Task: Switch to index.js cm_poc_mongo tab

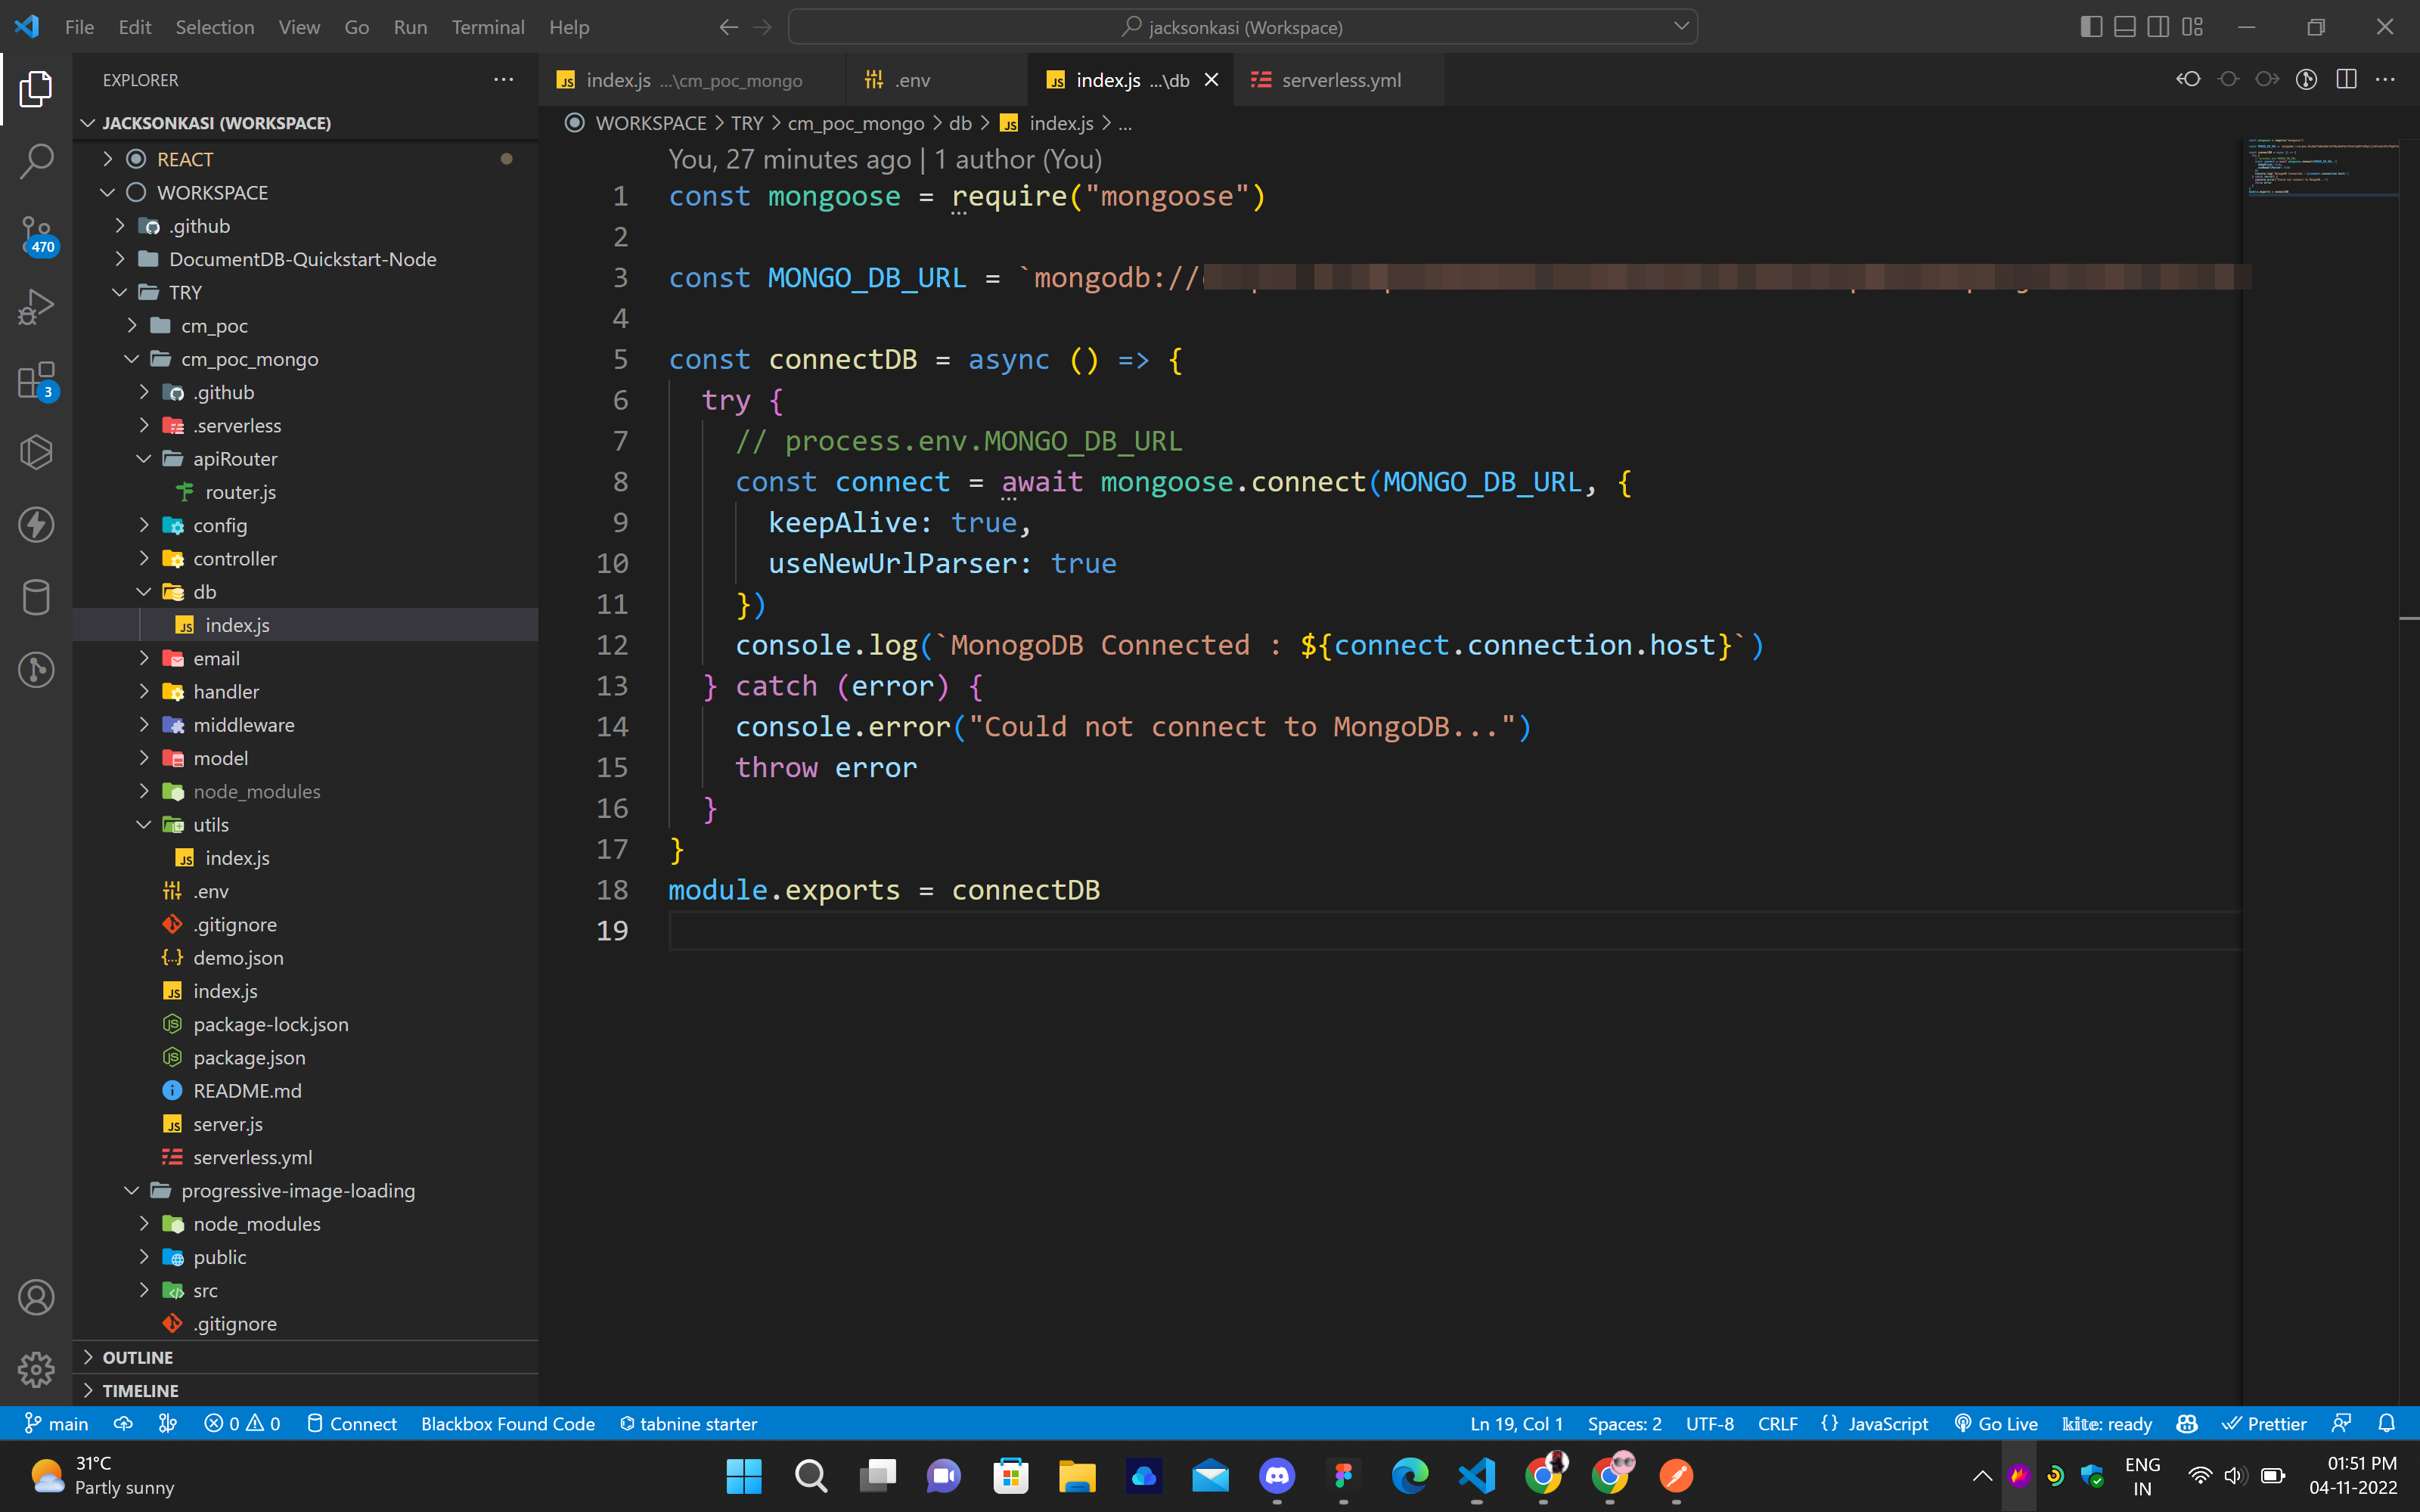Action: [692, 80]
